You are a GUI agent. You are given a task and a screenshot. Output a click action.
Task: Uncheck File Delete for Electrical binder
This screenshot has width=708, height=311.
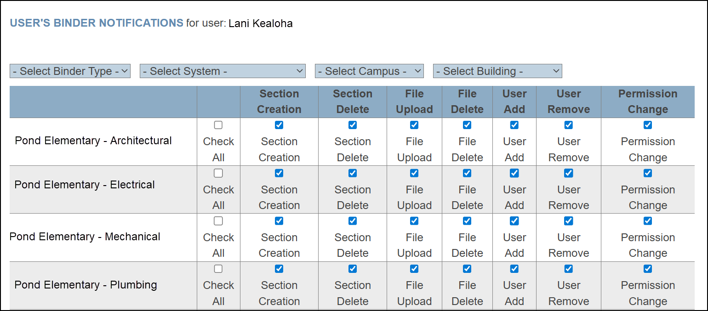467,173
